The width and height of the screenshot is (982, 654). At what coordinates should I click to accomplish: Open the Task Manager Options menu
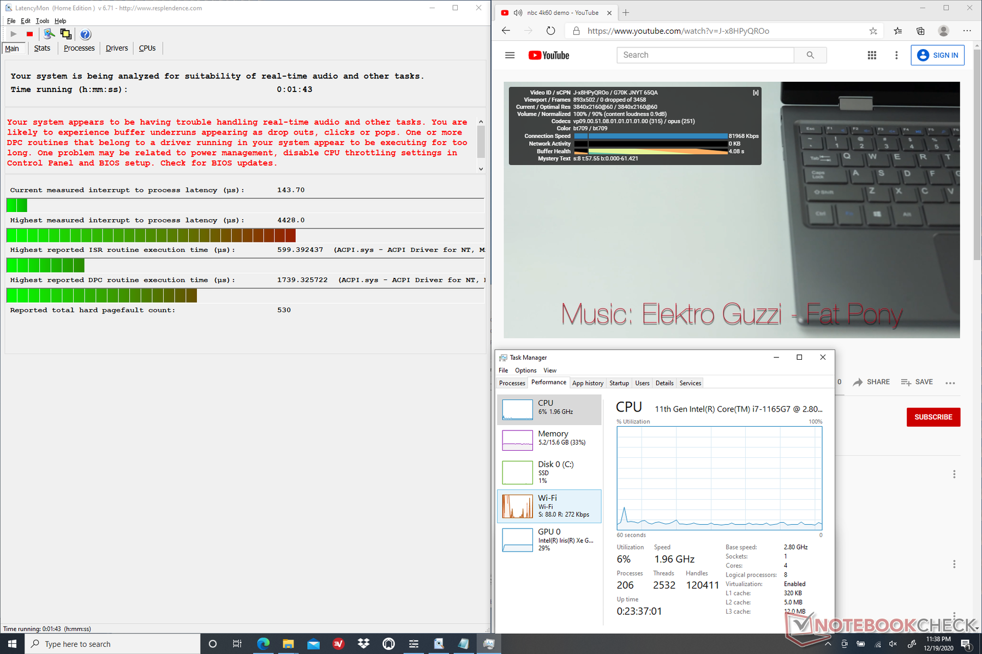(x=525, y=371)
